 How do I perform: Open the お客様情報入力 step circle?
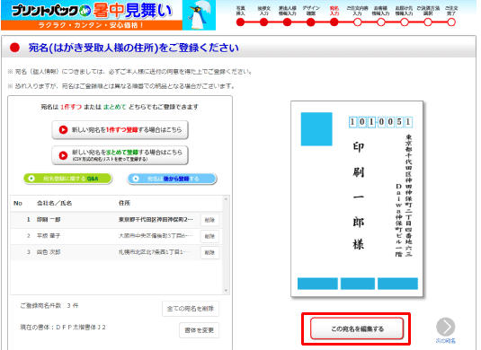point(381,22)
